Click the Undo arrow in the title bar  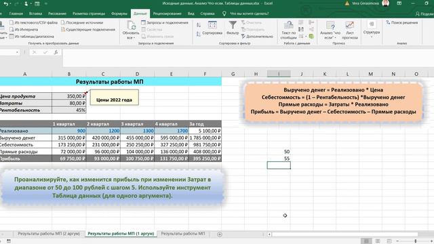click(5, 3)
